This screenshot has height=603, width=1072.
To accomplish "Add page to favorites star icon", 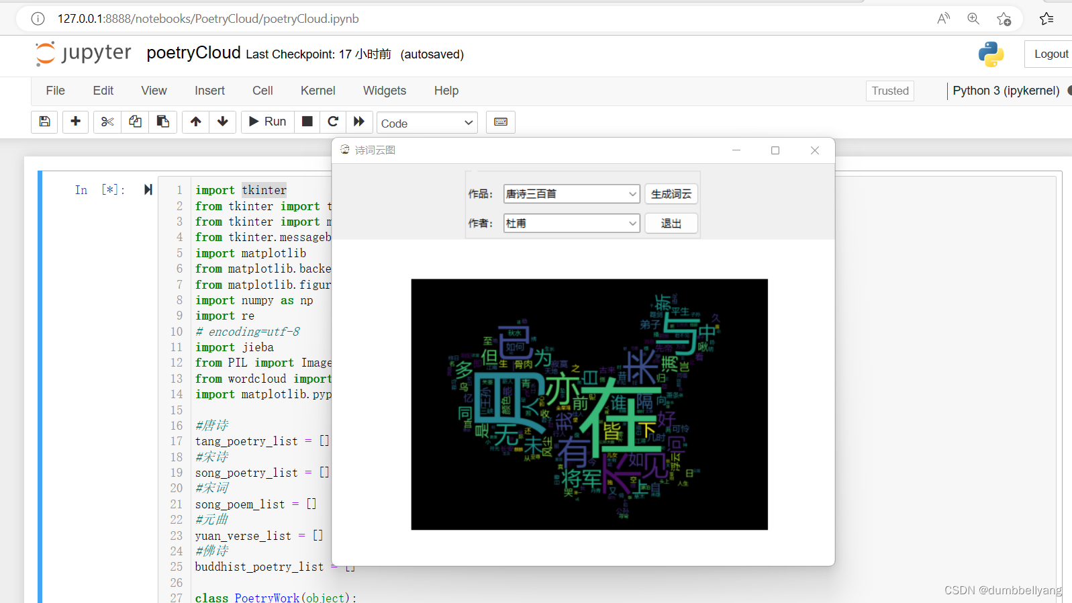I will (1004, 19).
